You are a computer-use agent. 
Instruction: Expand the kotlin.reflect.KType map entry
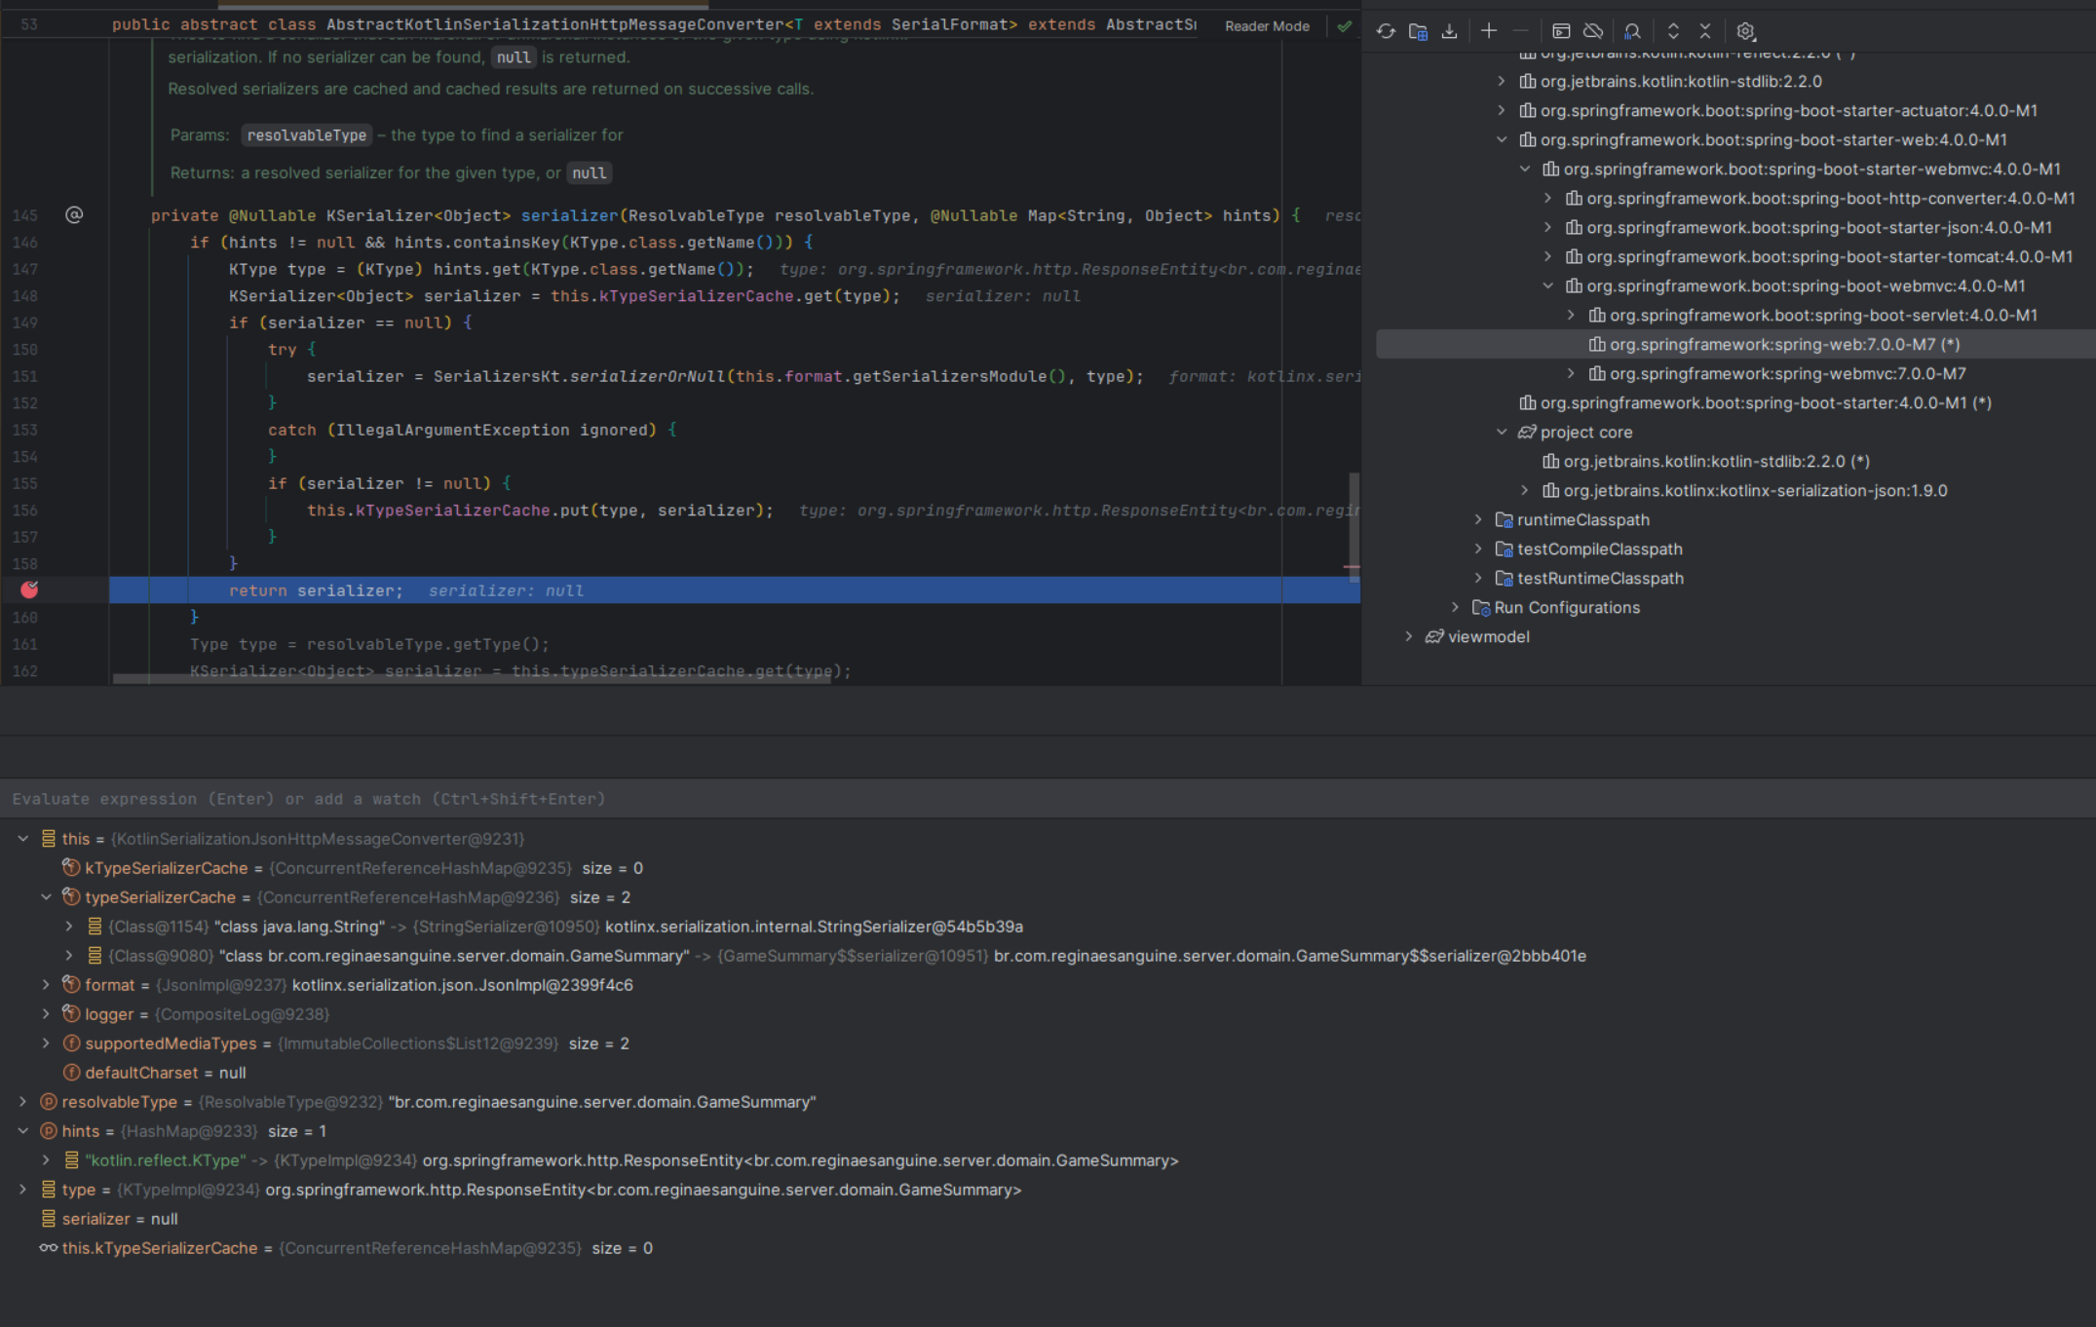pyautogui.click(x=46, y=1159)
